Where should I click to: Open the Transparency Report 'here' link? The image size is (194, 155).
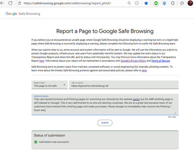pos(42,61)
